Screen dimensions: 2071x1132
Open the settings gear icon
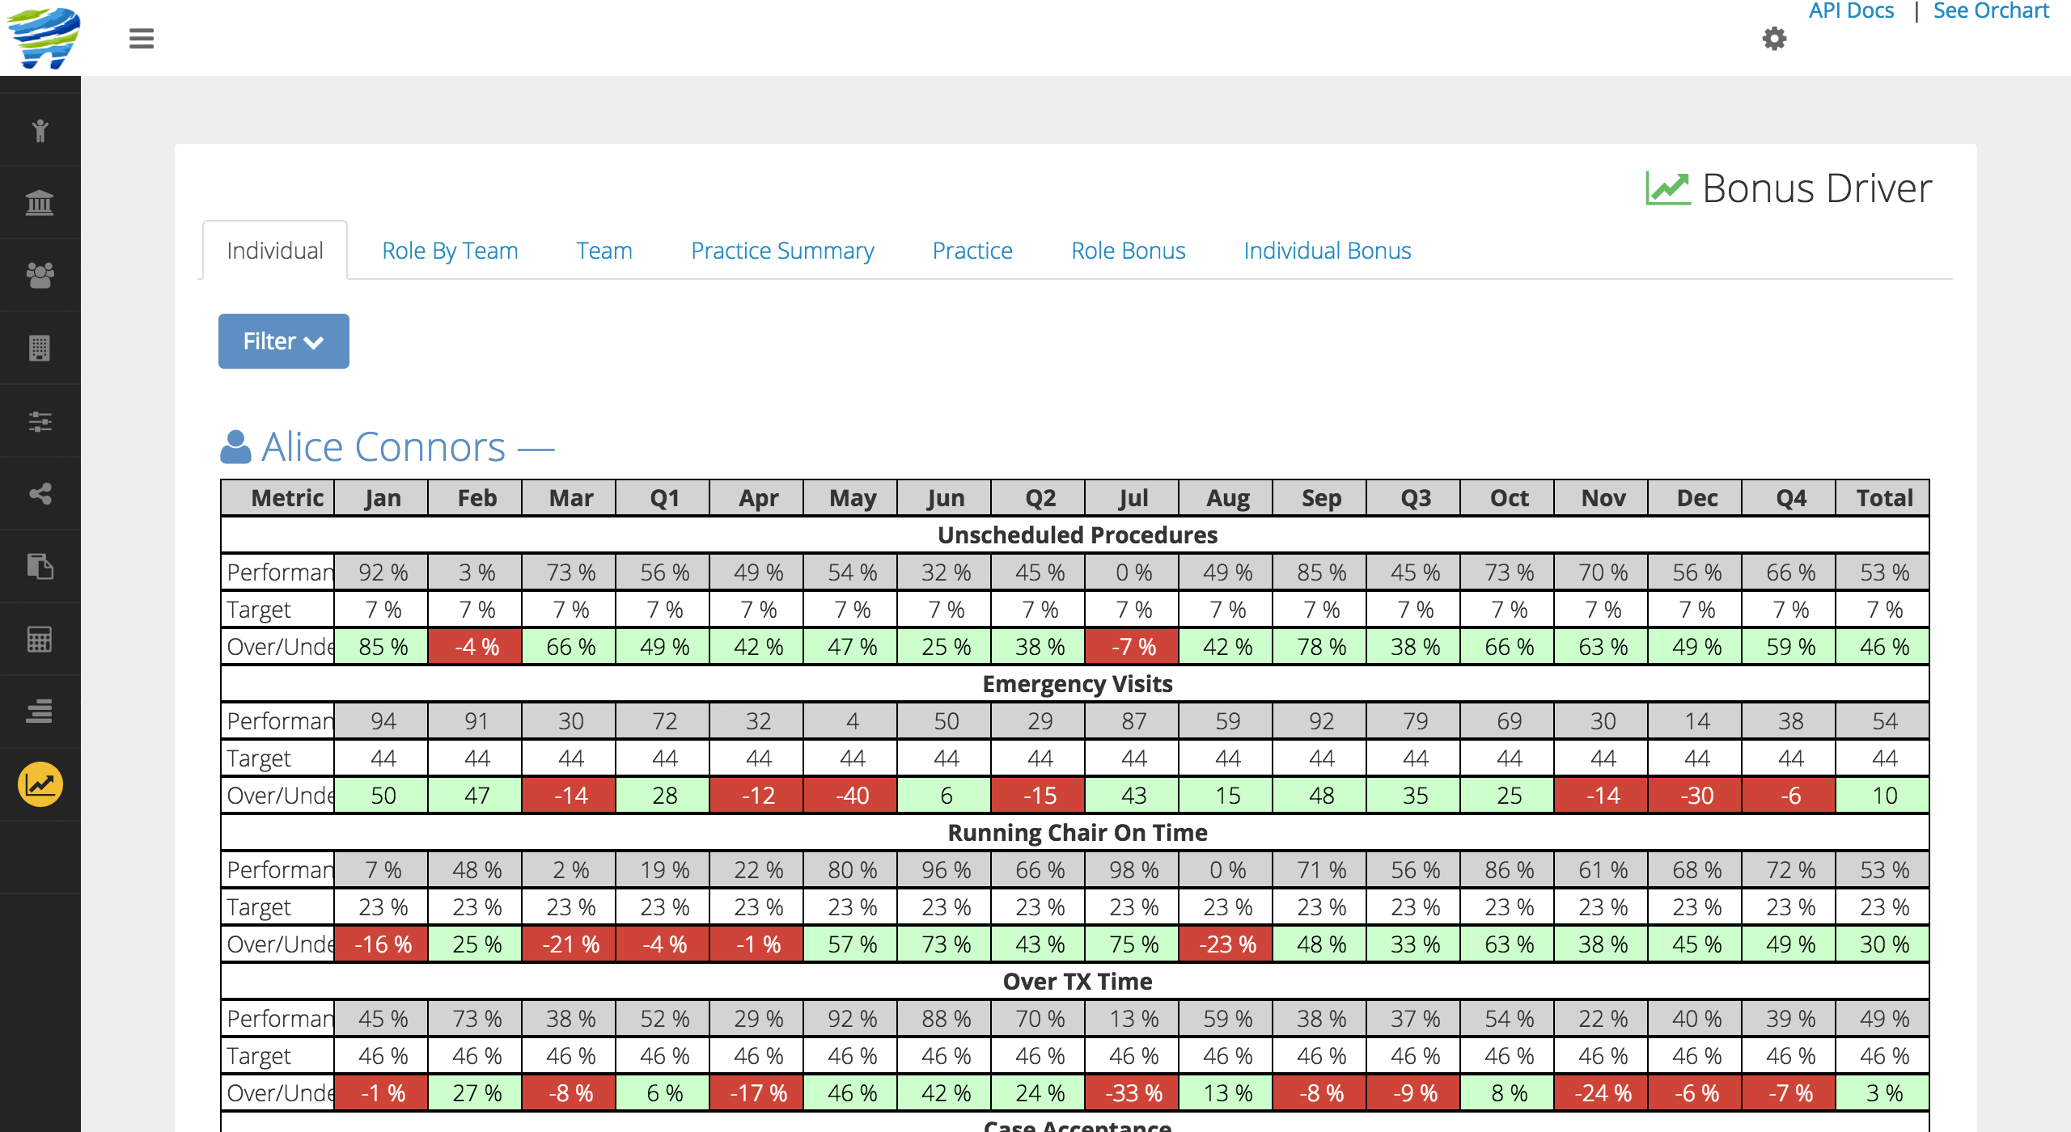point(1773,38)
